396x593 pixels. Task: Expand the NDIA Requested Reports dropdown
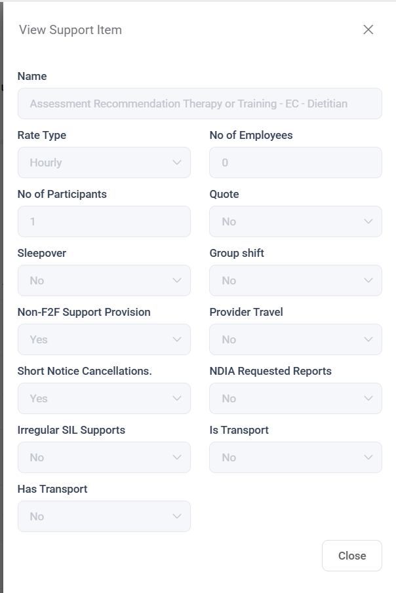coord(295,398)
